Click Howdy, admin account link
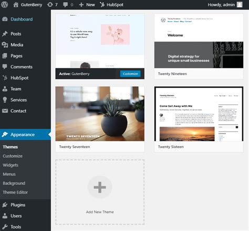249x231 pixels. 221,5
